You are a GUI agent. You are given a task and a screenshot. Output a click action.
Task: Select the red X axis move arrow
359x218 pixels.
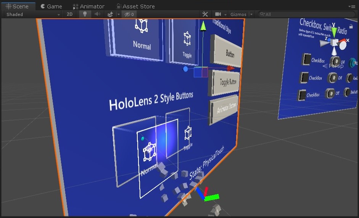tap(230, 68)
